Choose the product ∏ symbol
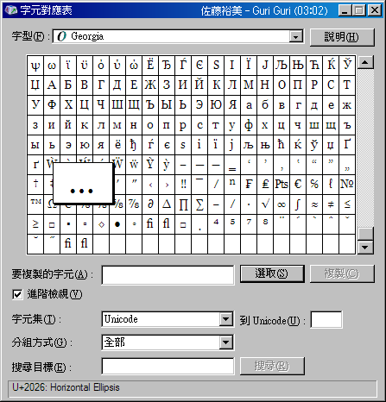Image resolution: width=386 pixels, height=402 pixels. click(x=183, y=204)
